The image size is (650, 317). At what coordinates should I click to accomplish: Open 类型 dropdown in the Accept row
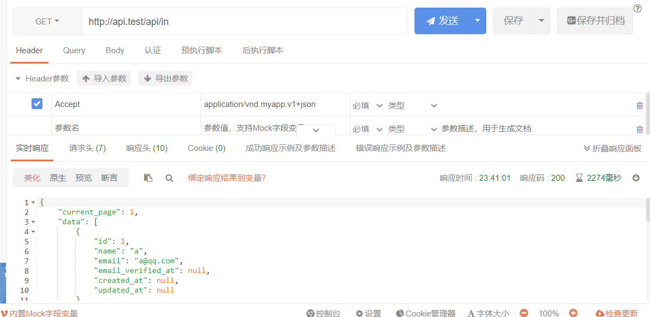[412, 105]
